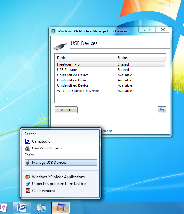Select the USB Storage device row
The width and height of the screenshot is (184, 214).
(110, 70)
